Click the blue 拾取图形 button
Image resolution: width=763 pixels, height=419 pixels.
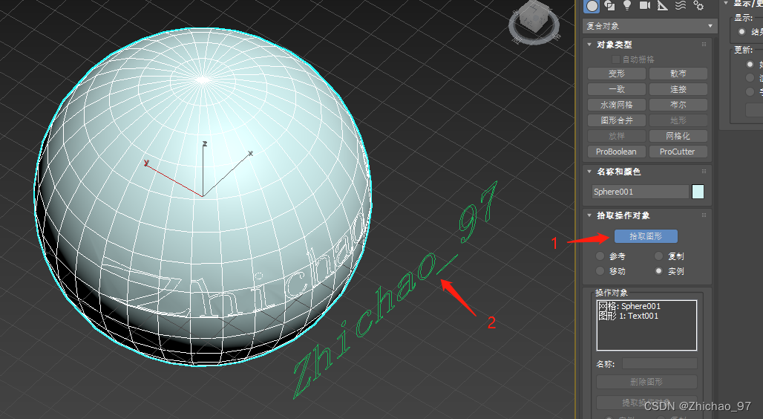click(646, 236)
